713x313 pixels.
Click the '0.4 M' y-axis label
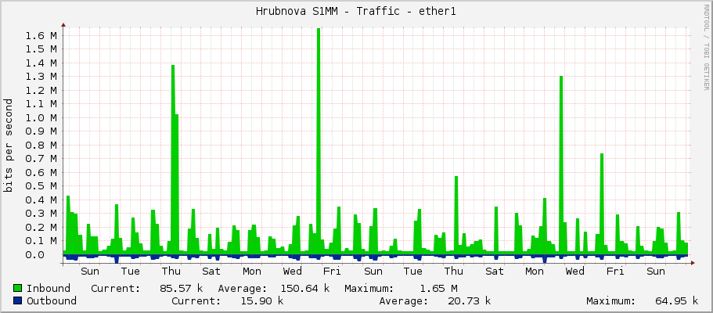[41, 200]
